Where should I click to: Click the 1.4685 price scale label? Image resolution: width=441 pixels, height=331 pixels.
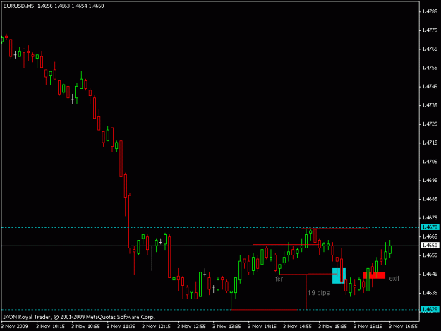coord(430,199)
